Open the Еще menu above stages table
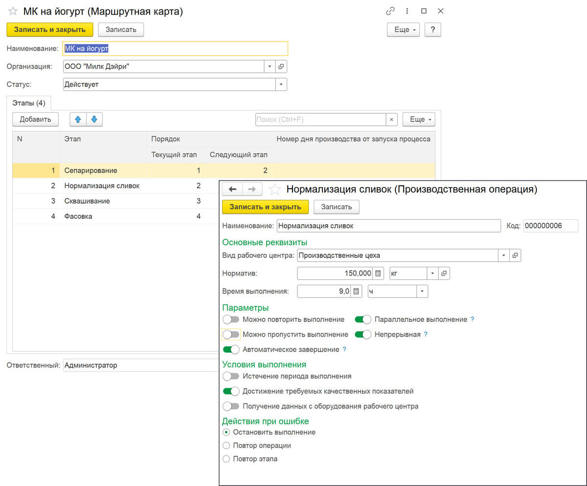 (418, 119)
